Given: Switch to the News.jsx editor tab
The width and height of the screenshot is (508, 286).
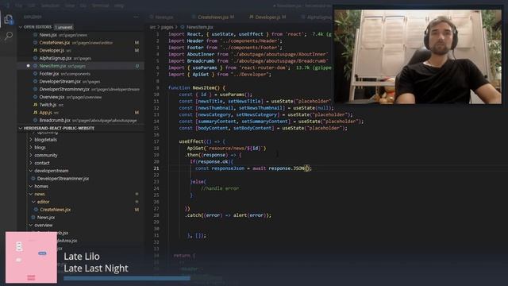Looking at the screenshot, I should tap(164, 17).
